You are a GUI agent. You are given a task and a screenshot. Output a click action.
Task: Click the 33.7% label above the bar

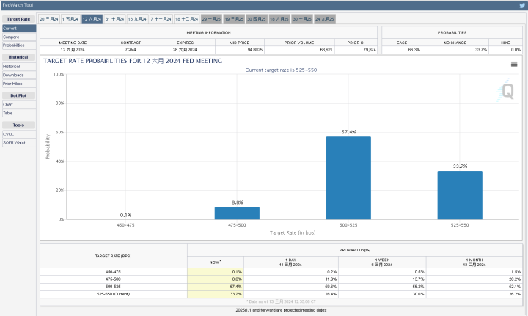[460, 166]
